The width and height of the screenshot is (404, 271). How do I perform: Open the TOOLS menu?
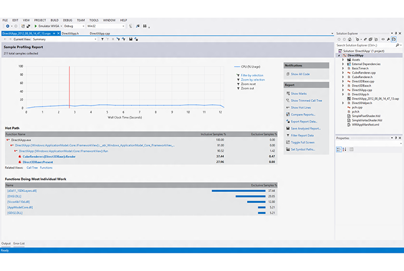point(94,20)
